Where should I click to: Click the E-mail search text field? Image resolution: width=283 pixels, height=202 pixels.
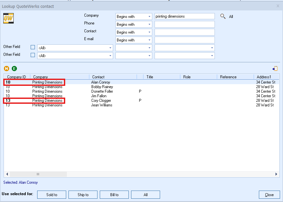click(185, 40)
